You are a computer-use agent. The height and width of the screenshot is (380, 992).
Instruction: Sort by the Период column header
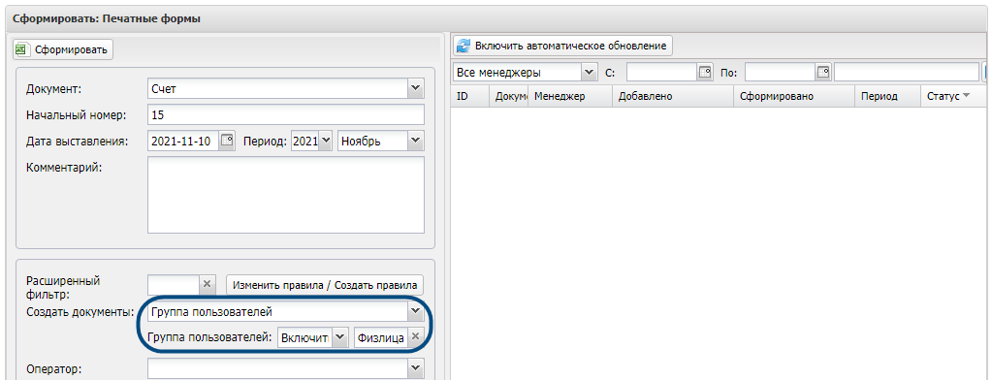click(887, 97)
